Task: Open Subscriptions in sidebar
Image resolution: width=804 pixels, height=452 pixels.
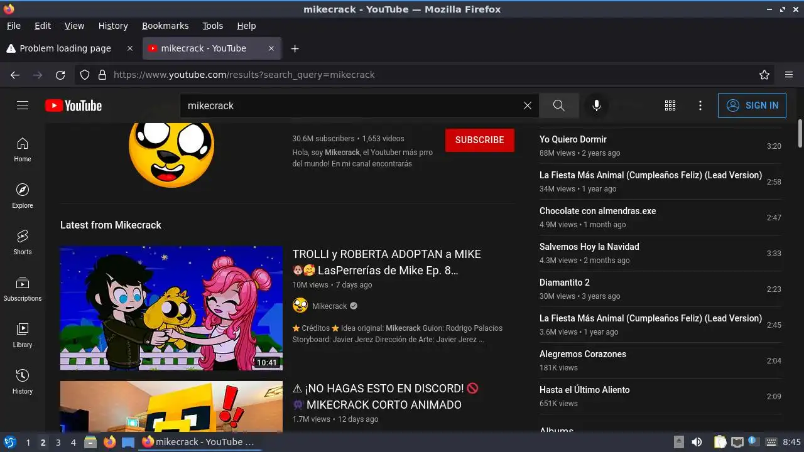Action: (x=23, y=289)
